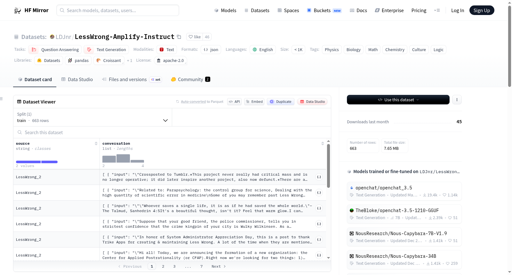Image resolution: width=512 pixels, height=275 pixels.
Task: View the apache-2.0 license tag
Action: [171, 60]
